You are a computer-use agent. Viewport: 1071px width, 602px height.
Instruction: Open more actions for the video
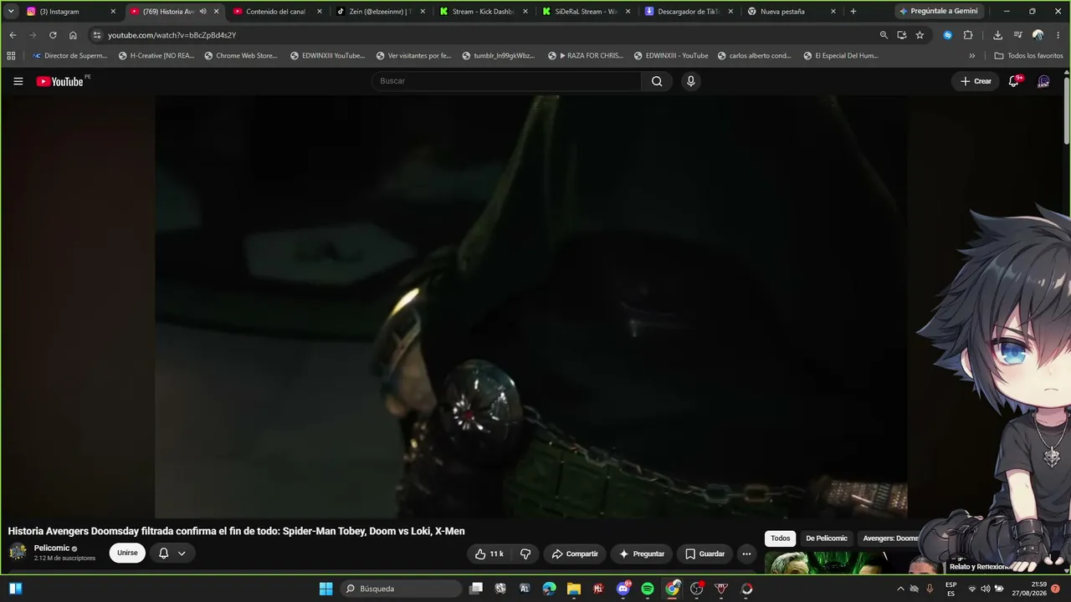[746, 554]
